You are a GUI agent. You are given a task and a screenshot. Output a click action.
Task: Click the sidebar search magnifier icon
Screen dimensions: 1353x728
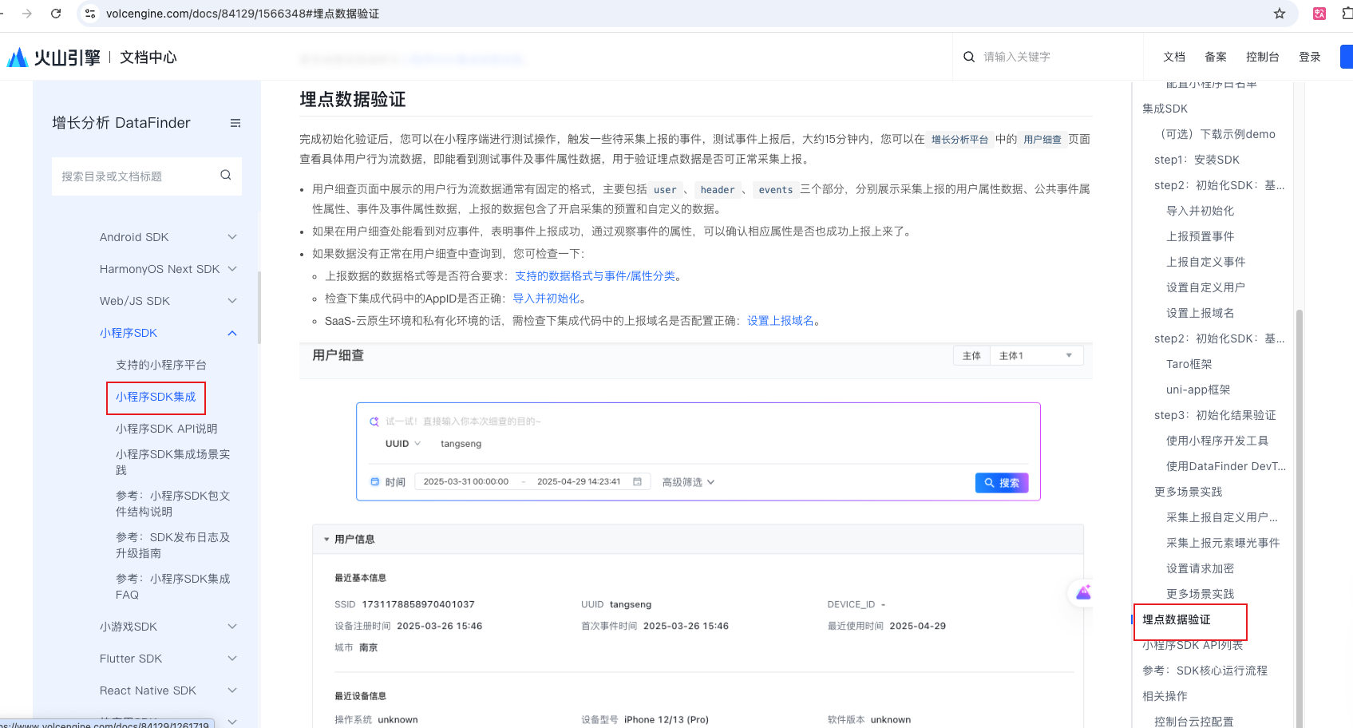pos(226,176)
